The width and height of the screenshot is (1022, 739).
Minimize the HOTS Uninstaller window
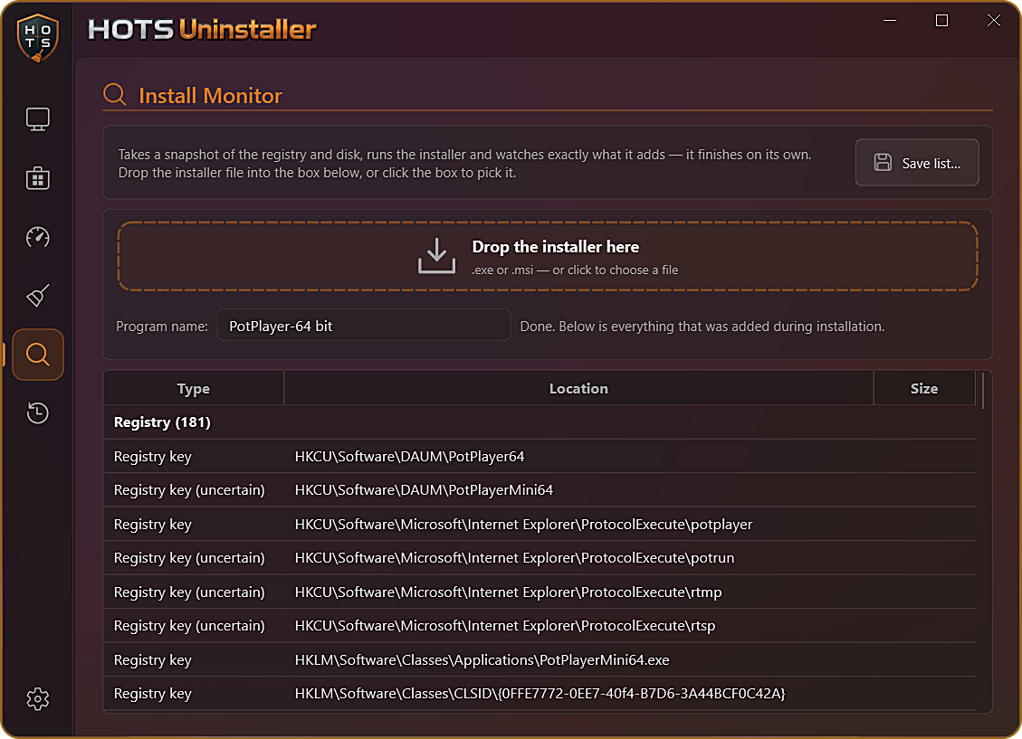point(890,21)
